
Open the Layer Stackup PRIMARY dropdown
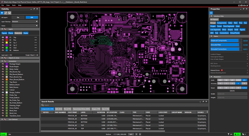tap(25, 21)
